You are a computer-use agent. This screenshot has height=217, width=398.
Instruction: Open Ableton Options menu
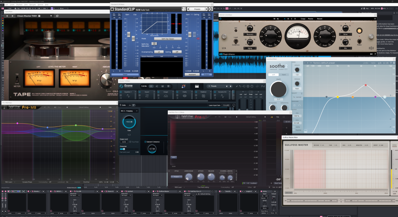[x=40, y=5]
